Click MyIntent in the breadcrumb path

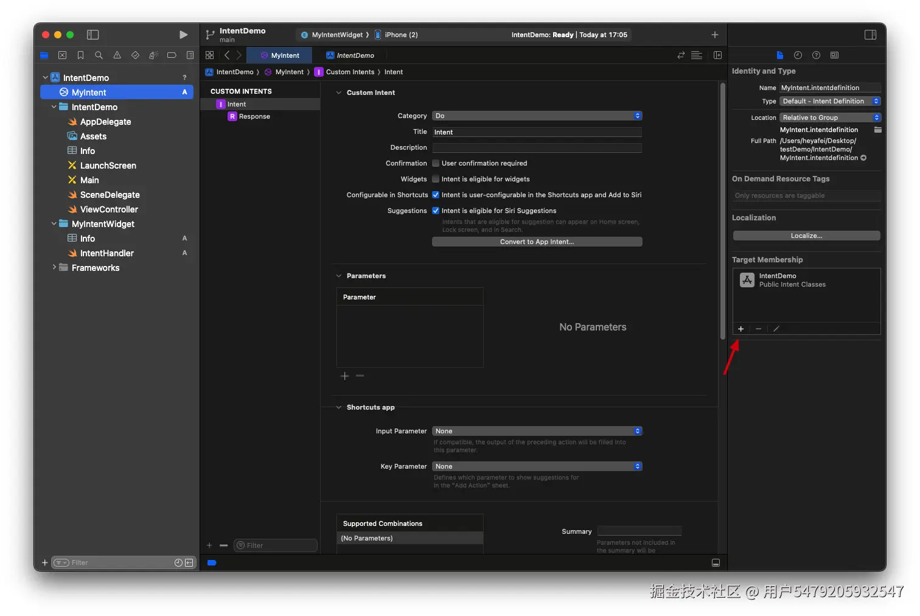click(284, 72)
